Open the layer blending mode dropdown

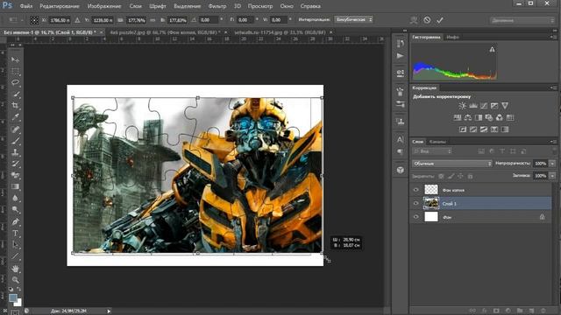click(x=452, y=164)
